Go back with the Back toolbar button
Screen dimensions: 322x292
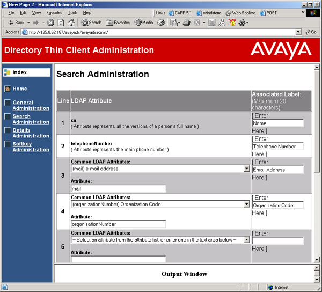pos(16,23)
